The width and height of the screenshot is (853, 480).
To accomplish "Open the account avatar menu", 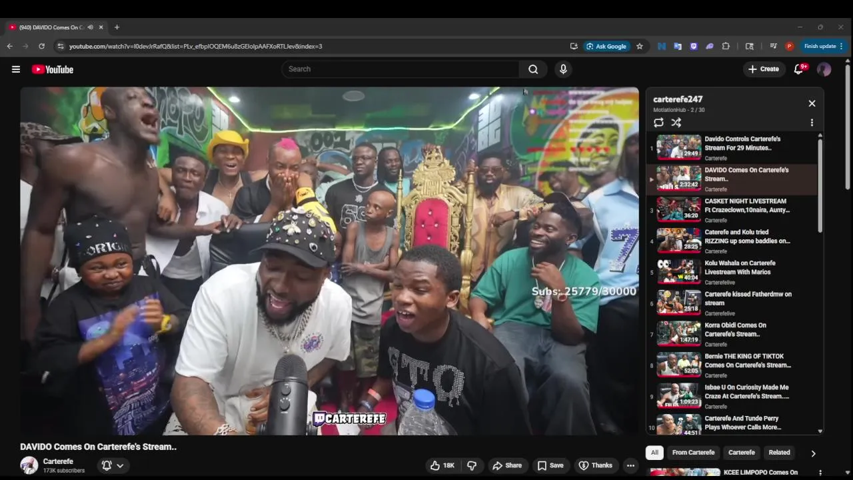I will (824, 69).
